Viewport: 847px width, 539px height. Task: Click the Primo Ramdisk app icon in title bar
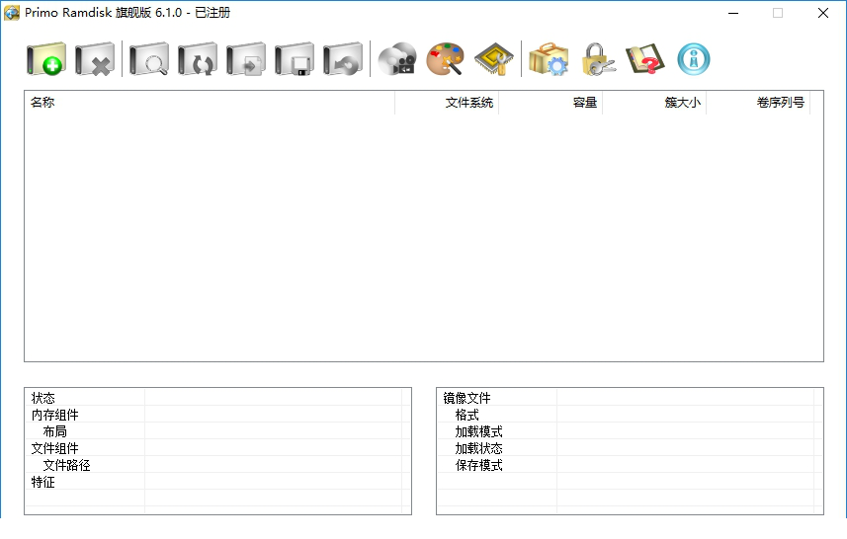(x=11, y=13)
